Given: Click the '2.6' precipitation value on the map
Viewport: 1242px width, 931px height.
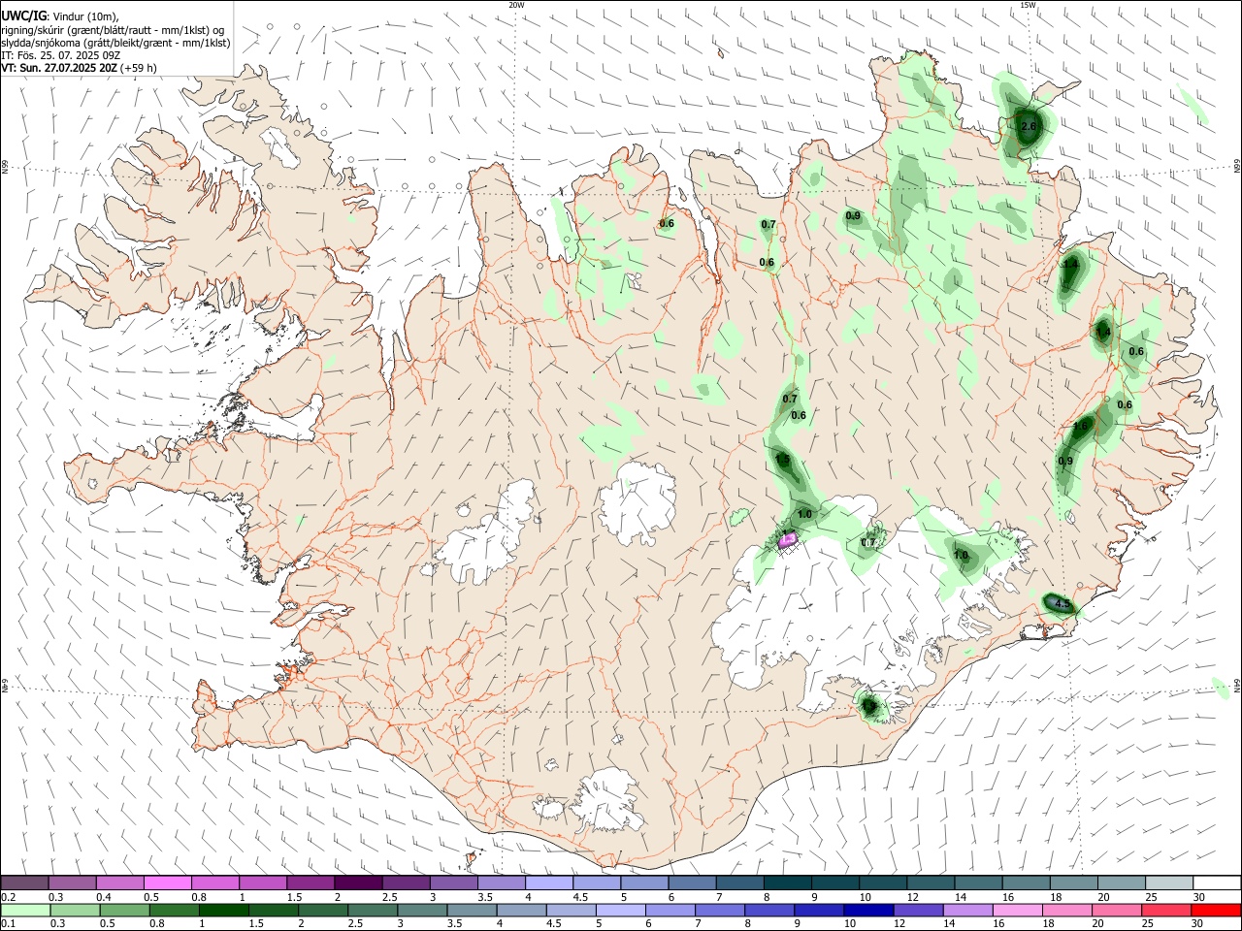Looking at the screenshot, I should pos(1030,127).
